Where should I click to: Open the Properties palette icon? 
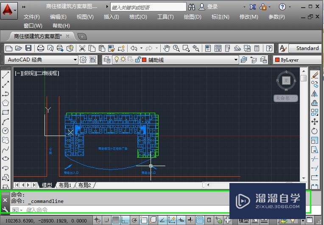208,48
